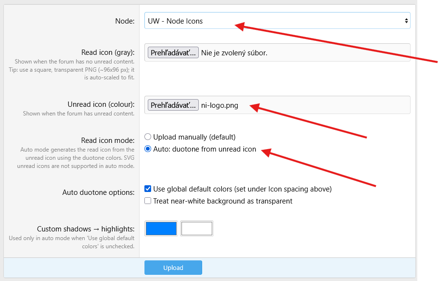Click the 'Read icon (gray):' label
Viewport: 438px width, 281px height.
click(108, 52)
